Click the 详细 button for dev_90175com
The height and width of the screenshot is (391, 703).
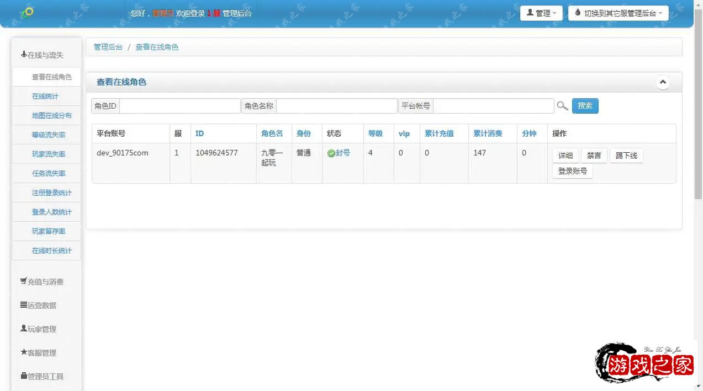tap(565, 156)
